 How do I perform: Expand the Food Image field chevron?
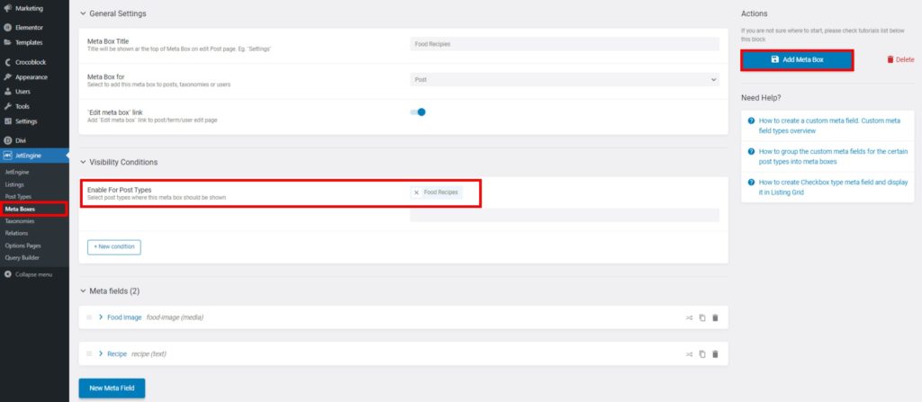click(x=101, y=317)
